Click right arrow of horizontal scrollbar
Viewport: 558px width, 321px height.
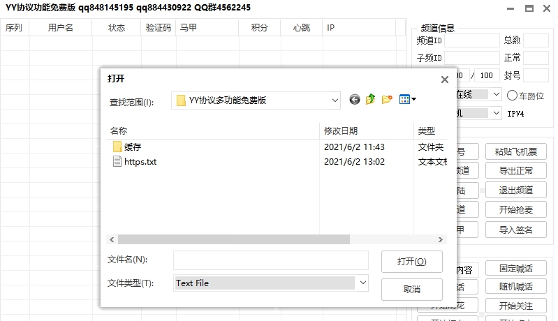[441, 239]
